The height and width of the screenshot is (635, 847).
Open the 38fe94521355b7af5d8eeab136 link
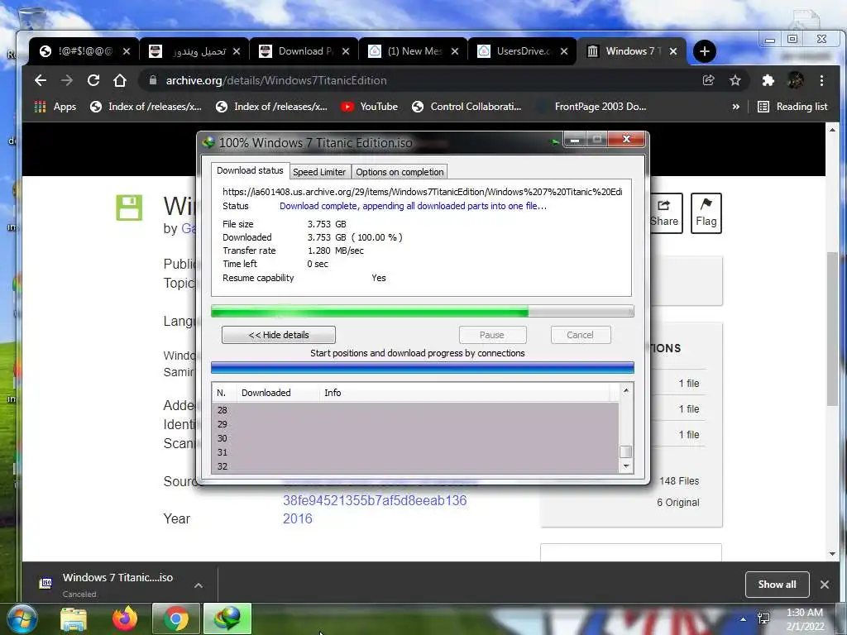pos(375,500)
